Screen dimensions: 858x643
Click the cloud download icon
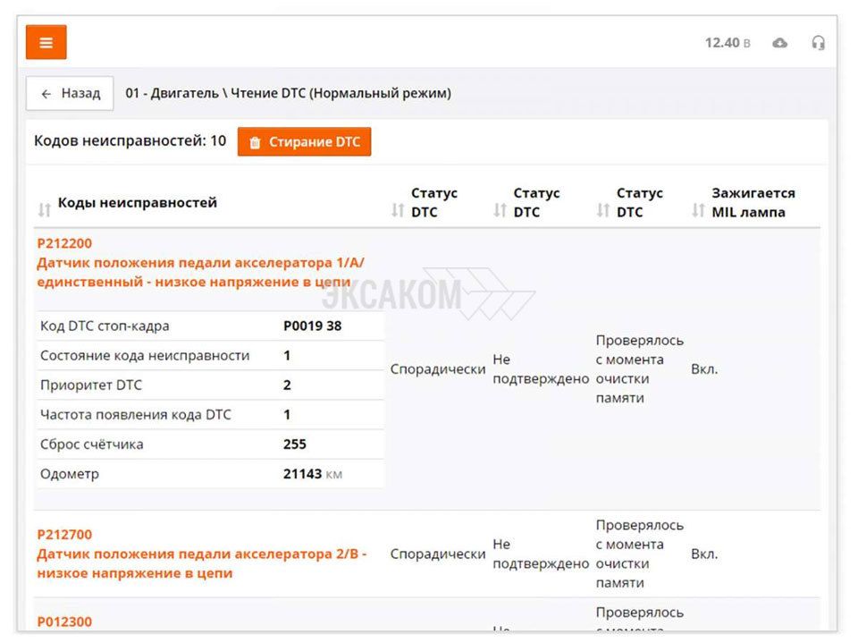tap(780, 43)
